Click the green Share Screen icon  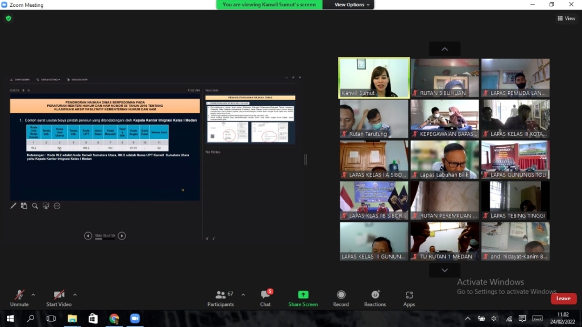click(x=303, y=295)
